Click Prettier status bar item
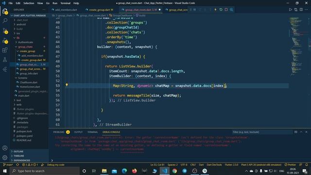Viewport: 311px width, 175px height. (x=290, y=165)
